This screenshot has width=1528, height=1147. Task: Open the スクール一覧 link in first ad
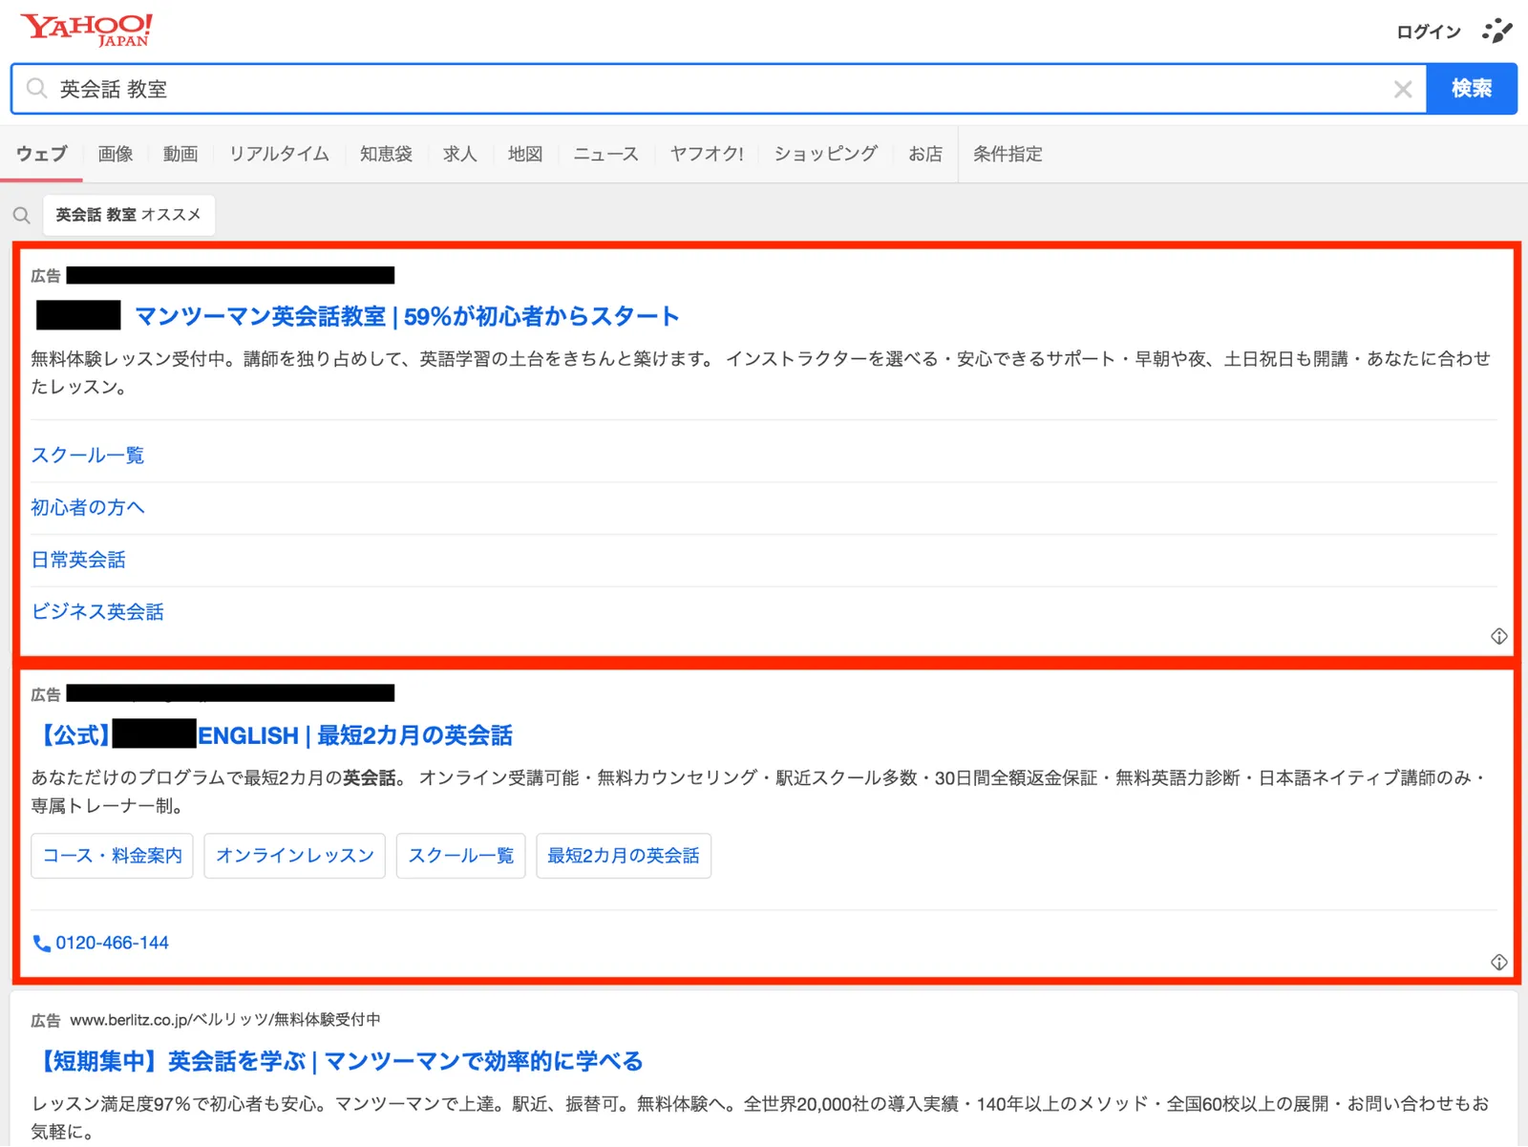pos(88,456)
